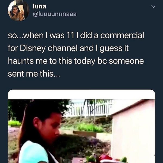Viewport: 163px width, 163px height.
Task: Expand the tweet options chevron
Action: pos(153,7)
